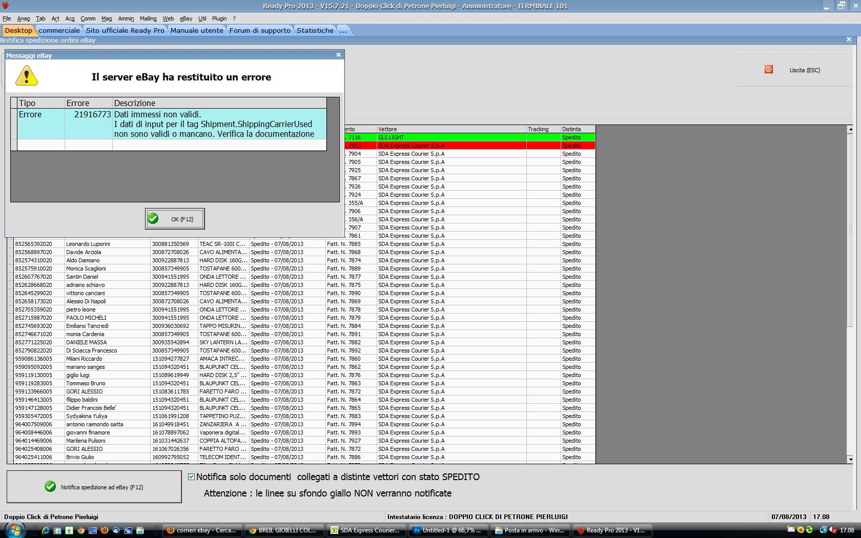Click the muted volume tray icon
Image resolution: width=861 pixels, height=538 pixels.
pyautogui.click(x=833, y=530)
